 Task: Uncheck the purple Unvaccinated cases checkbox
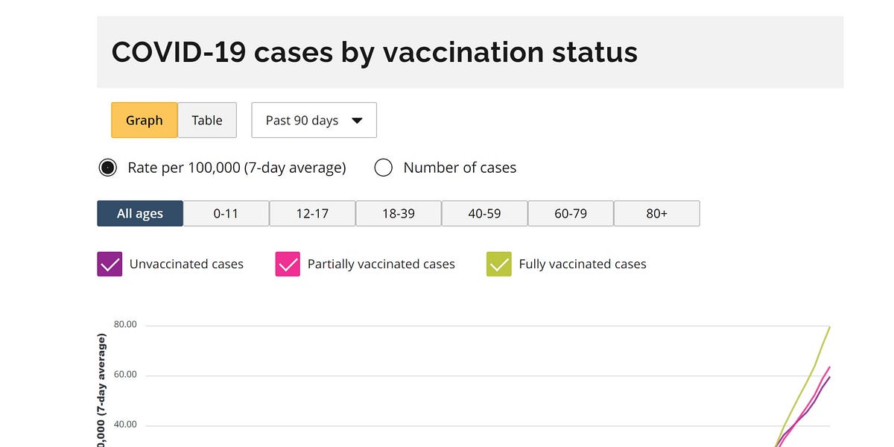(110, 264)
